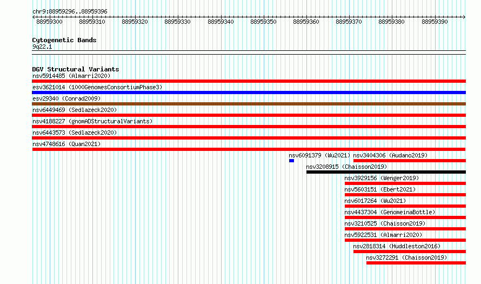This screenshot has height=284, width=481.
Task: Open nsv3208915 (Chaisson2019) variant
Action: point(346,167)
